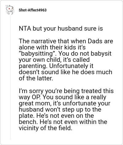The image size is (123, 145).
Task: Click the word "plate." in last paragraph
Action: [x=27, y=116]
